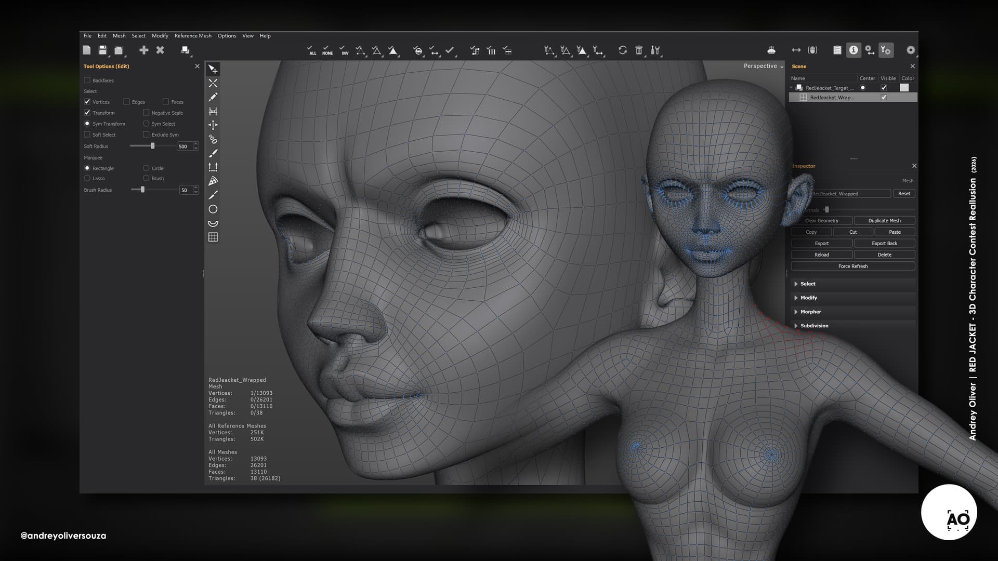Screen dimensions: 998x561
Task: Select the Brush tool in the vertical toolbar
Action: pyautogui.click(x=213, y=153)
